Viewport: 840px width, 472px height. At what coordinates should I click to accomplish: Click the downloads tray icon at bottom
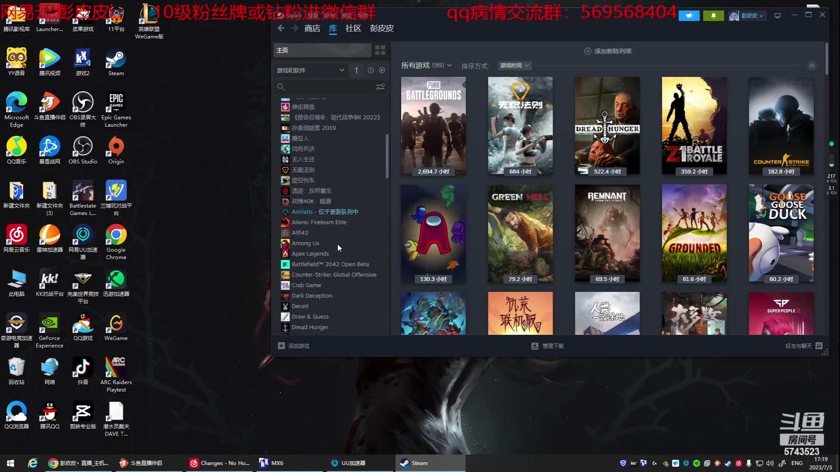535,346
